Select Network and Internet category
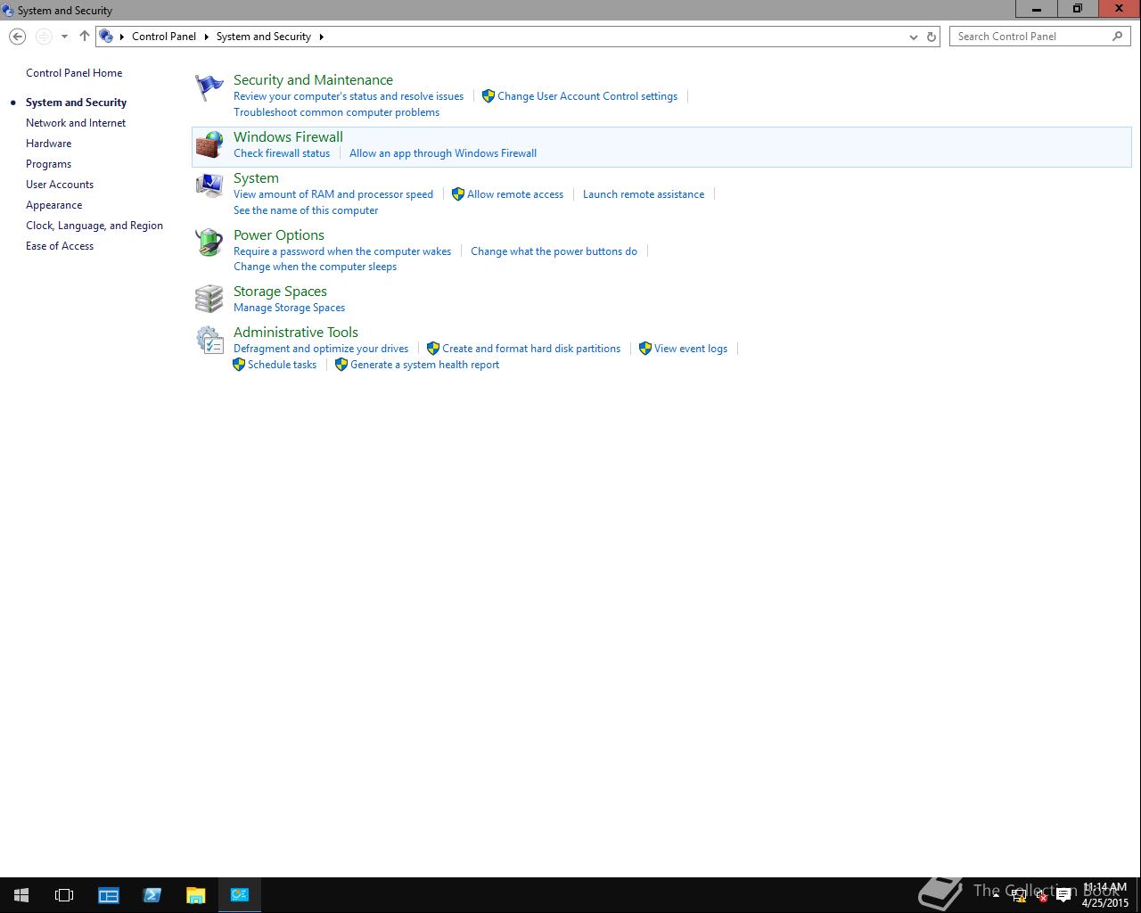Image resolution: width=1141 pixels, height=913 pixels. point(76,123)
